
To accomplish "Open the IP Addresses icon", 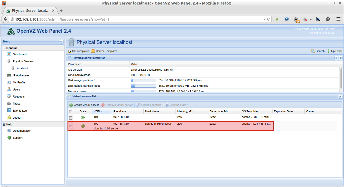I will tap(9, 75).
